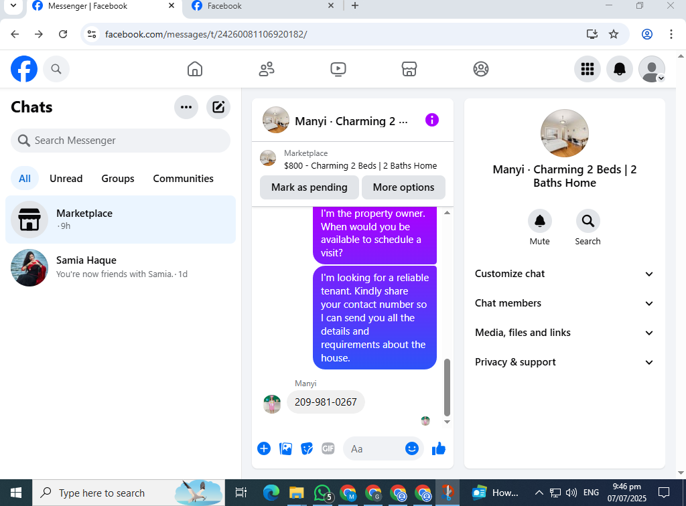
Task: Open WhatsApp from the taskbar
Action: coord(322,493)
